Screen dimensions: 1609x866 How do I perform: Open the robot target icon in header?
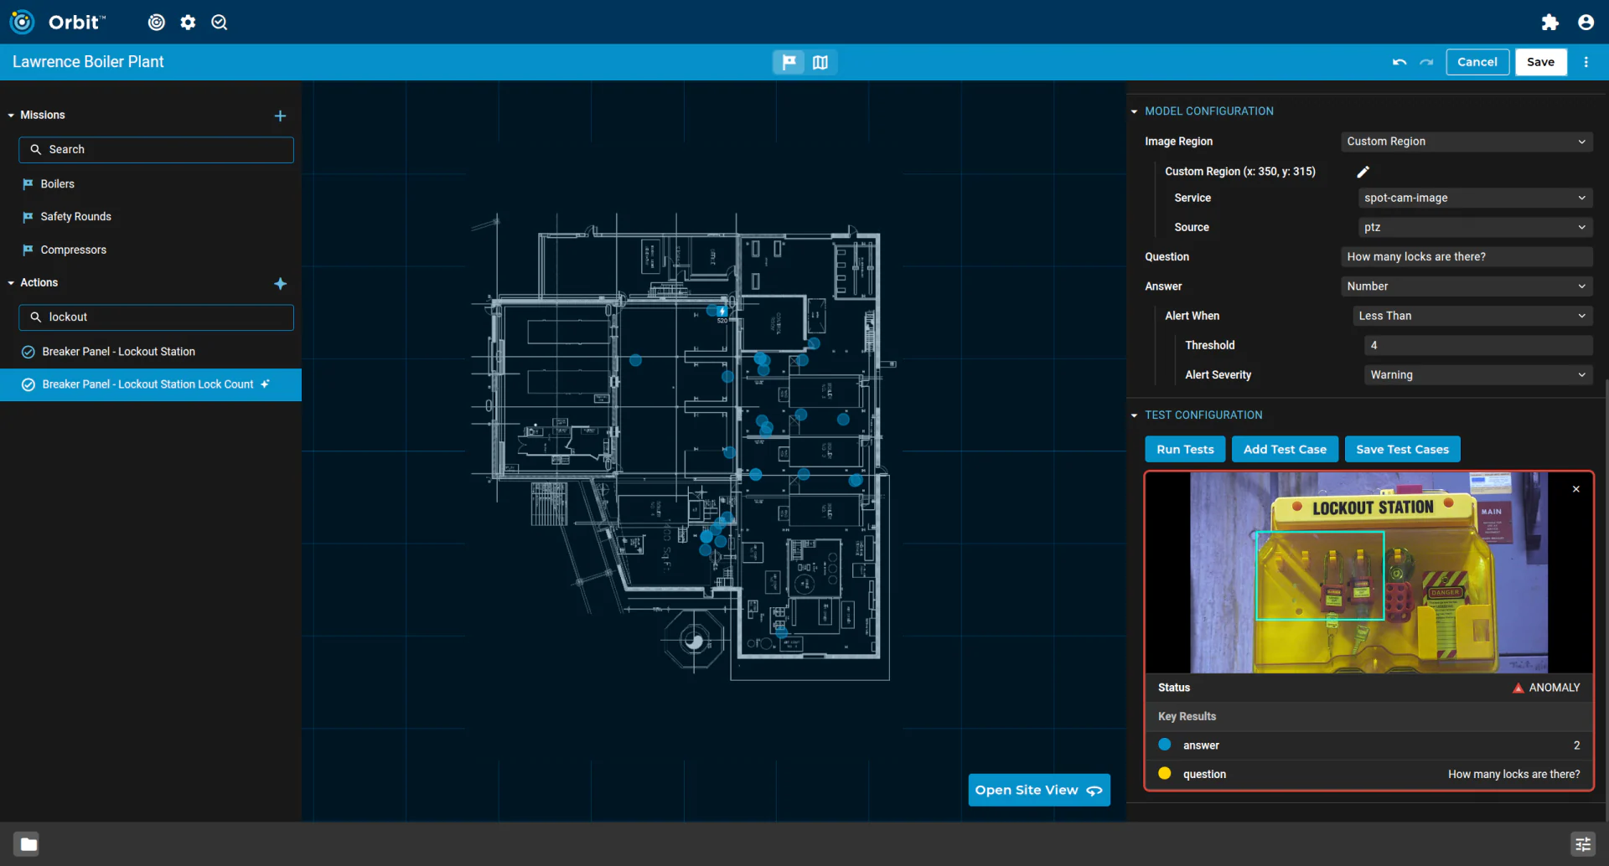[156, 23]
